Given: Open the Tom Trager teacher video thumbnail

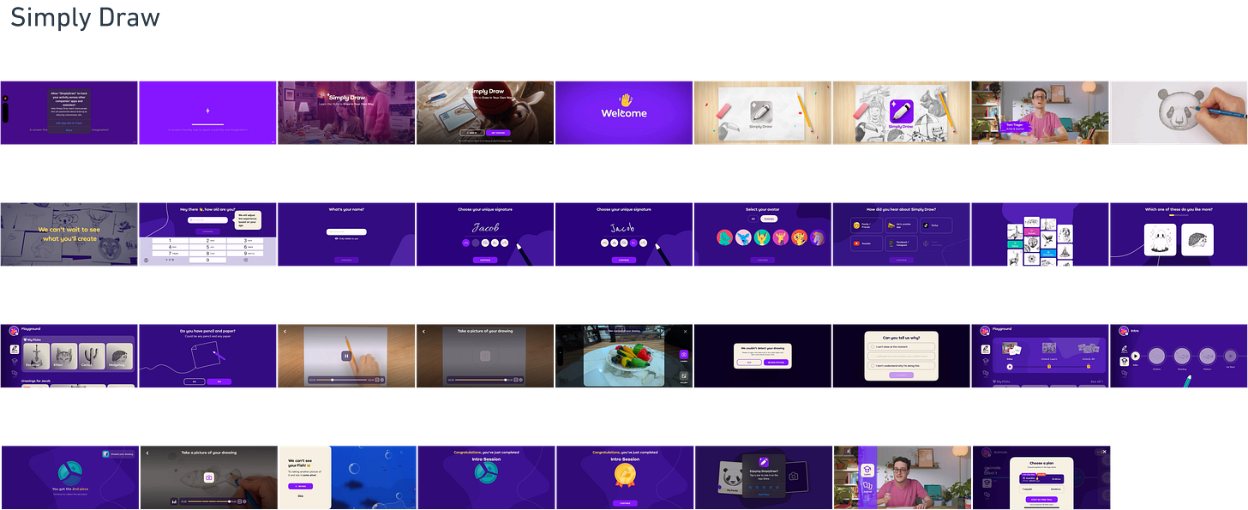Looking at the screenshot, I should (1040, 112).
